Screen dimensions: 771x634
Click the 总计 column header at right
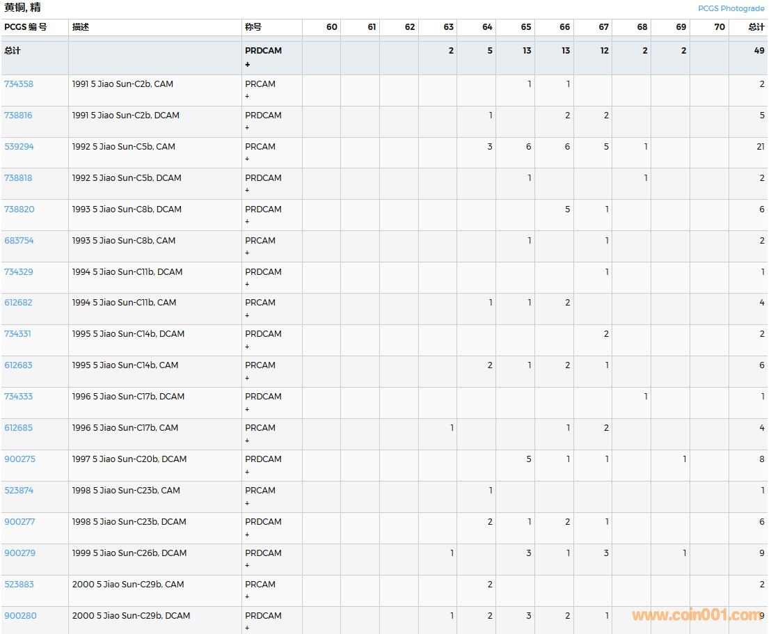756,27
